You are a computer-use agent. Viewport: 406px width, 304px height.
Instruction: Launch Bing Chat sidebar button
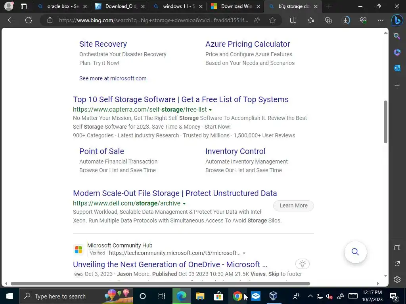coord(397,20)
